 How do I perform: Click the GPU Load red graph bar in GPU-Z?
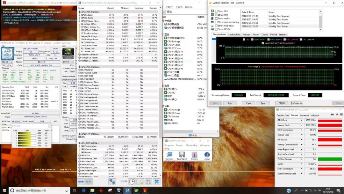[330, 140]
